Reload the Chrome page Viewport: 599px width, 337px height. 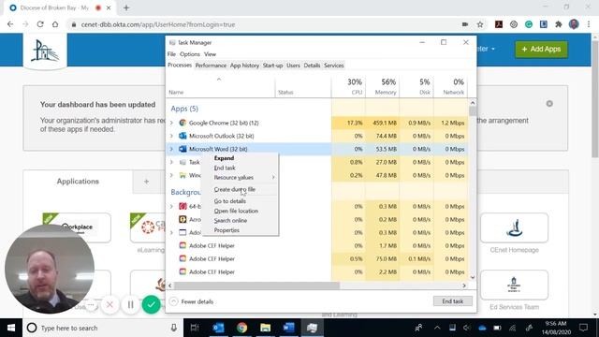click(x=40, y=24)
